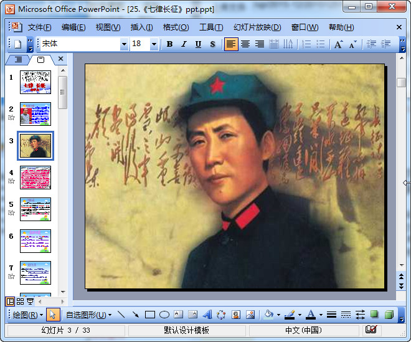Image resolution: width=411 pixels, height=342 pixels.
Task: Apply the Line Color brush
Action: click(x=290, y=315)
